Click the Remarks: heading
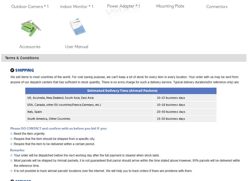248x181 pixels. [17, 150]
